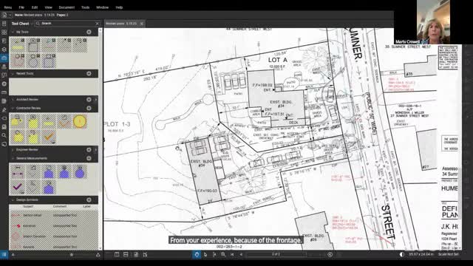Click the Comment column header
Image resolution: width=473 pixels, height=266 pixels.
pyautogui.click(x=60, y=207)
